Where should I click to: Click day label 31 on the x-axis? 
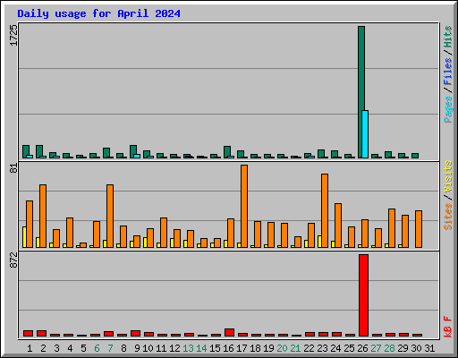point(429,348)
